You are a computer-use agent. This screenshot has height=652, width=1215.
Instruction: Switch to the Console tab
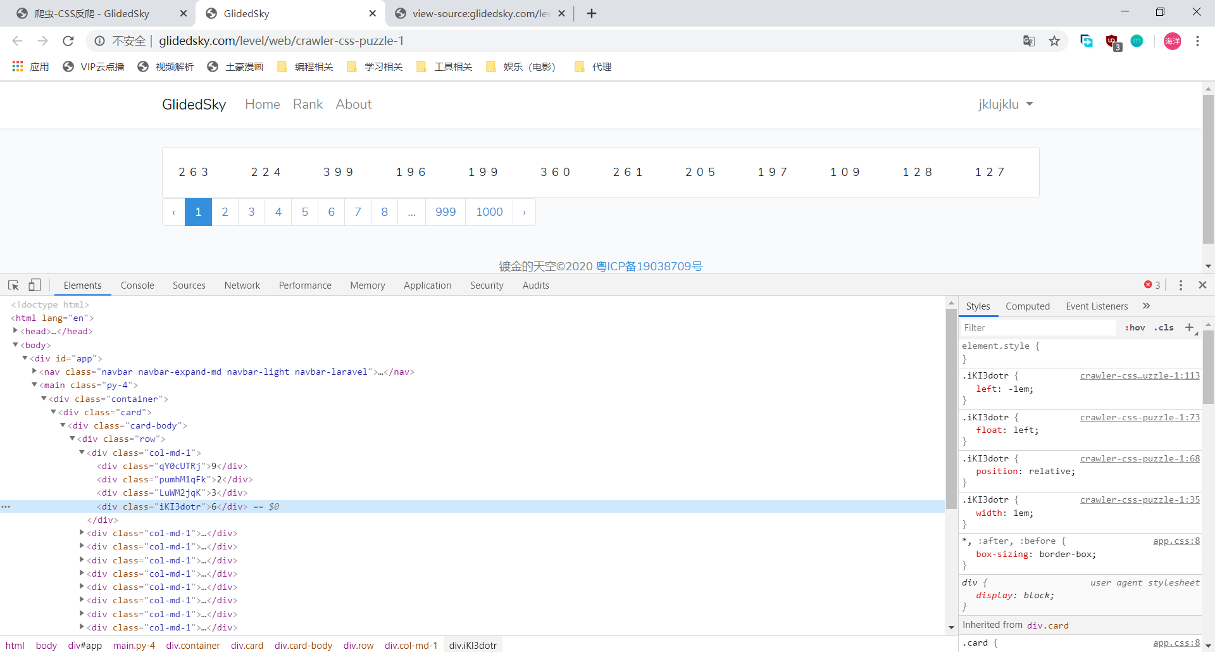click(137, 285)
